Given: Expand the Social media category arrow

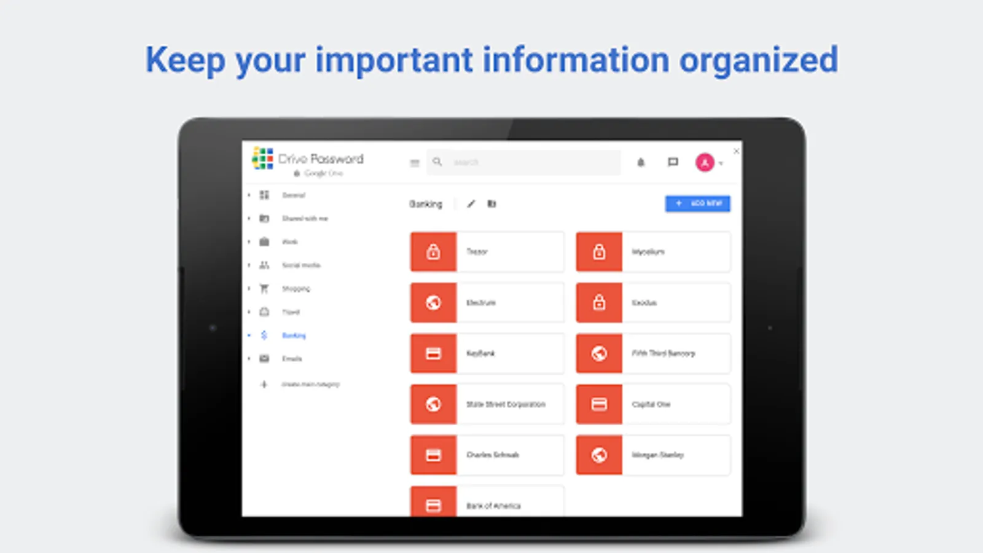Looking at the screenshot, I should point(249,265).
